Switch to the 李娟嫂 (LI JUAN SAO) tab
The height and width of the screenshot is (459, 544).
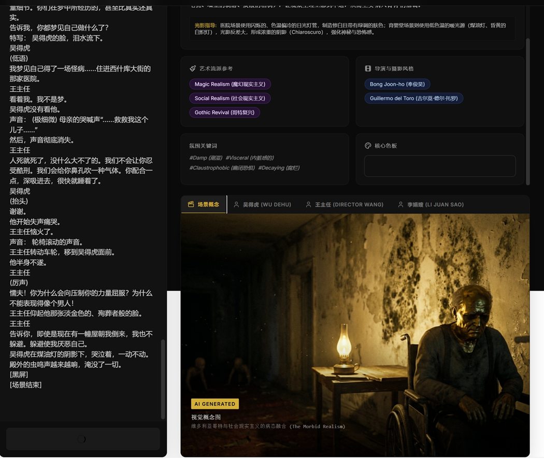[x=435, y=204]
